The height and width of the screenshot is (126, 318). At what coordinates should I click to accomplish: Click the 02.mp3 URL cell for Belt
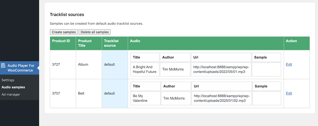222,98
